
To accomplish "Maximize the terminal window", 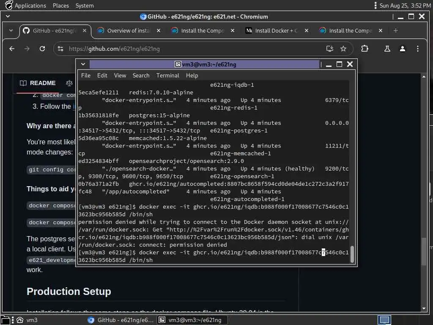I will coord(339,64).
